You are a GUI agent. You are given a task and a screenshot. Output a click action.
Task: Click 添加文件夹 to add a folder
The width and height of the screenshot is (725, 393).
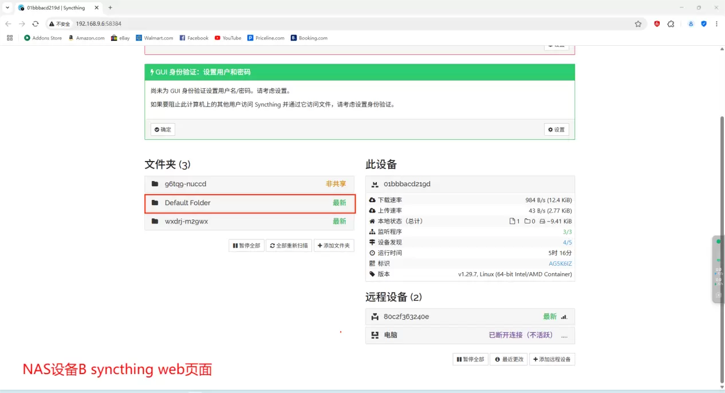[334, 246]
